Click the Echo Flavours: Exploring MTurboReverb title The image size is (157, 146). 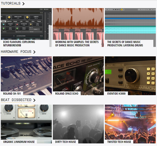point(19,44)
